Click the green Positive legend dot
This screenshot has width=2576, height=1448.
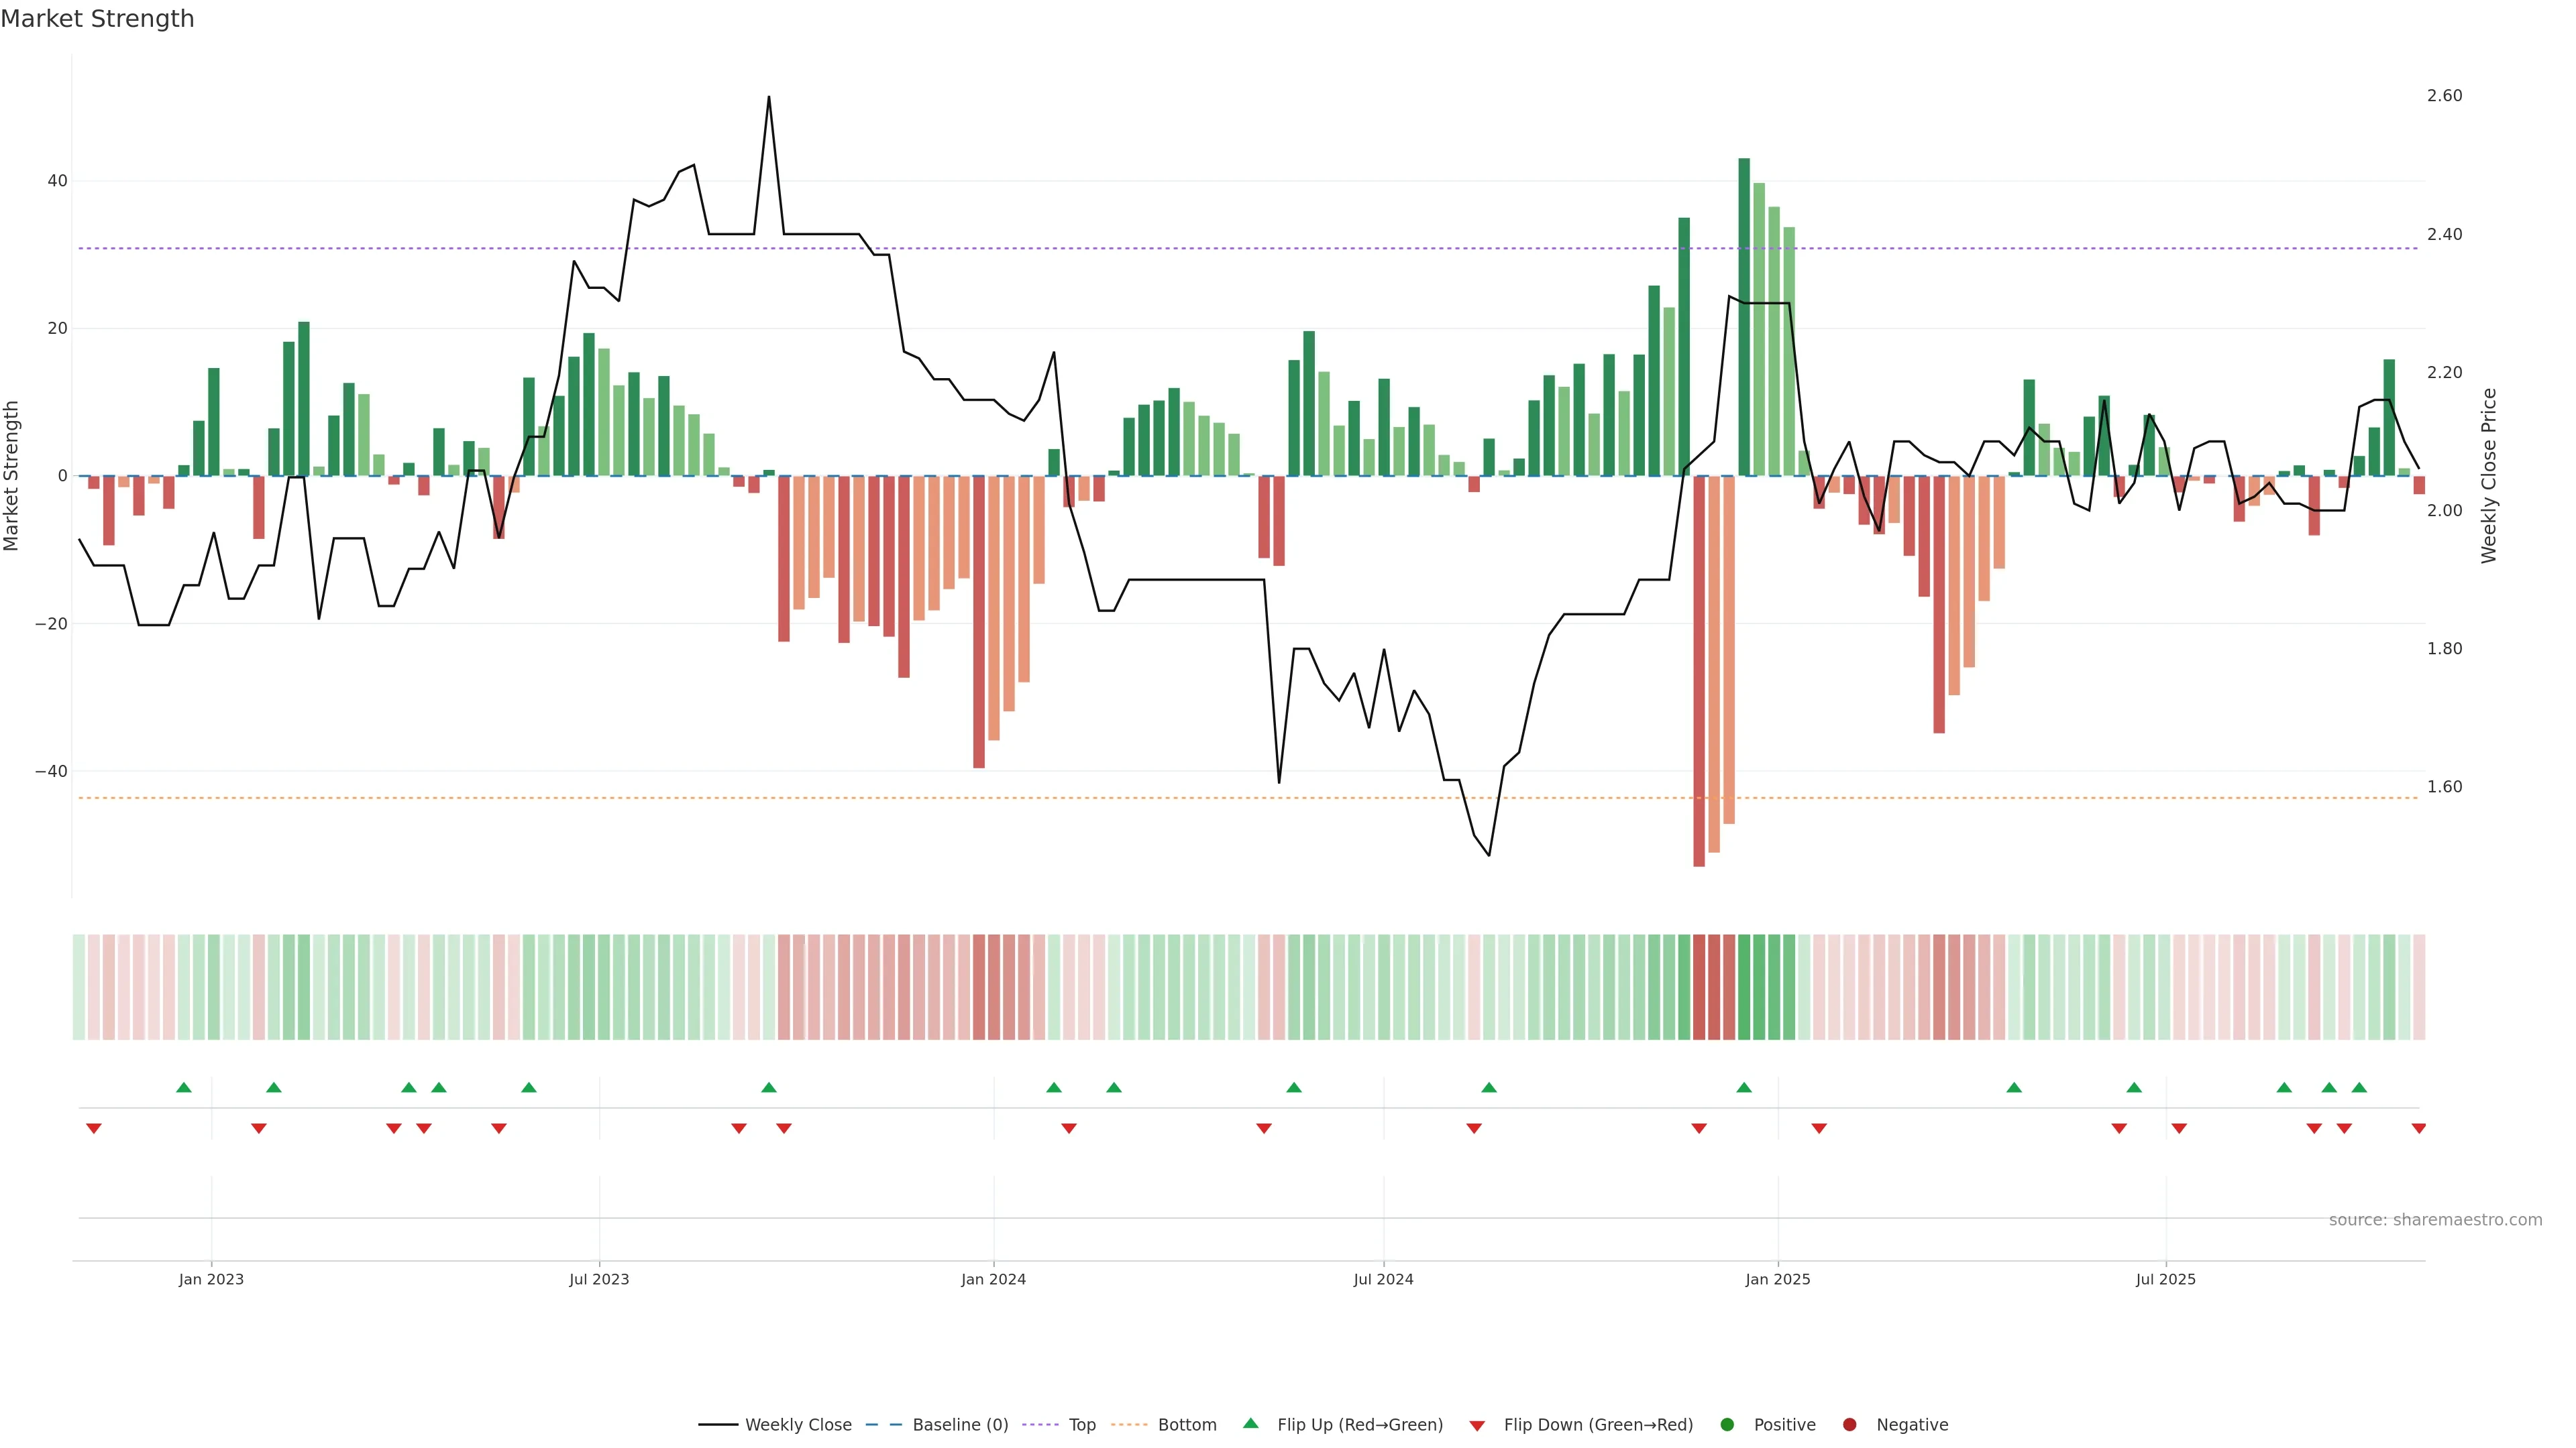pyautogui.click(x=1727, y=1425)
